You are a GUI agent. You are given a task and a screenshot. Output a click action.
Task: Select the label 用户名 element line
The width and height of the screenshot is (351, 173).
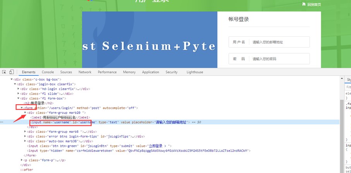coord(60,117)
